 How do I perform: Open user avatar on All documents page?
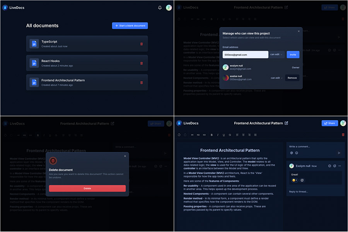tap(169, 8)
